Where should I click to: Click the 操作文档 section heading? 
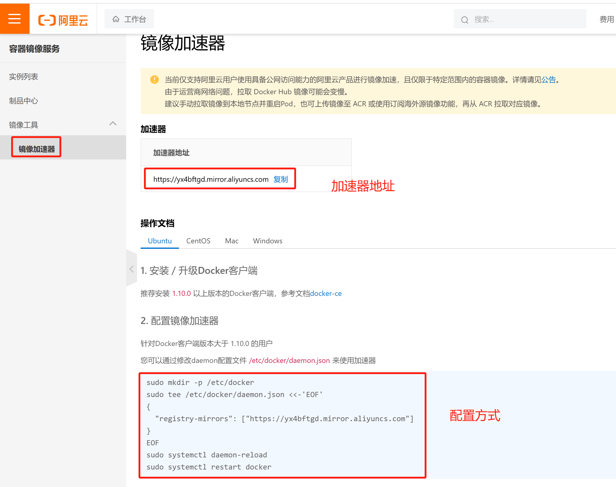[157, 223]
